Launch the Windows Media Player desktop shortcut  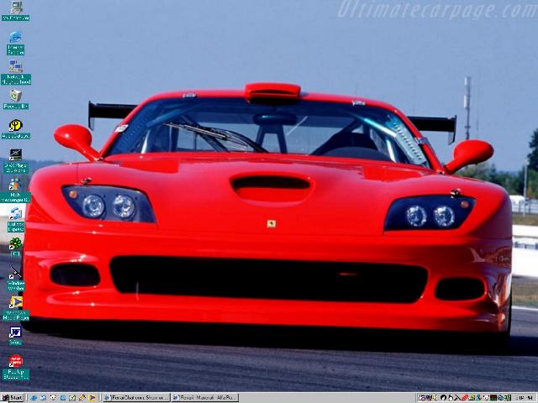pos(16,308)
